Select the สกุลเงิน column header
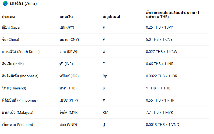 (66, 17)
